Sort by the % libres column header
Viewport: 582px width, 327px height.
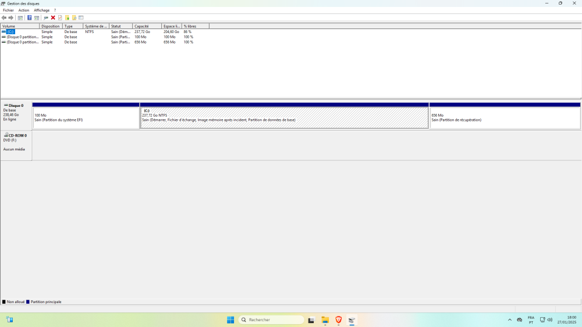196,26
